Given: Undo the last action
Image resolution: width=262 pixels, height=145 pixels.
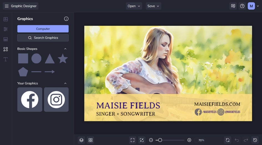Looking at the screenshot, I should click(237, 140).
